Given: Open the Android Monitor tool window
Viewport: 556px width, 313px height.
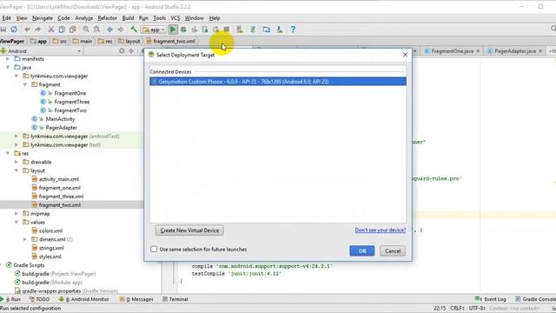Looking at the screenshot, I should tap(84, 299).
